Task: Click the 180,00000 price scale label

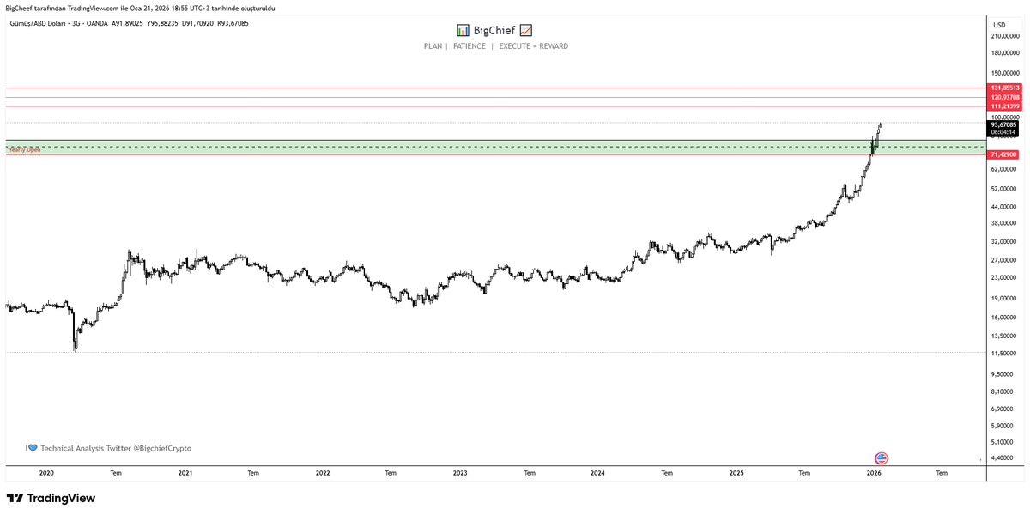Action: pos(1005,52)
